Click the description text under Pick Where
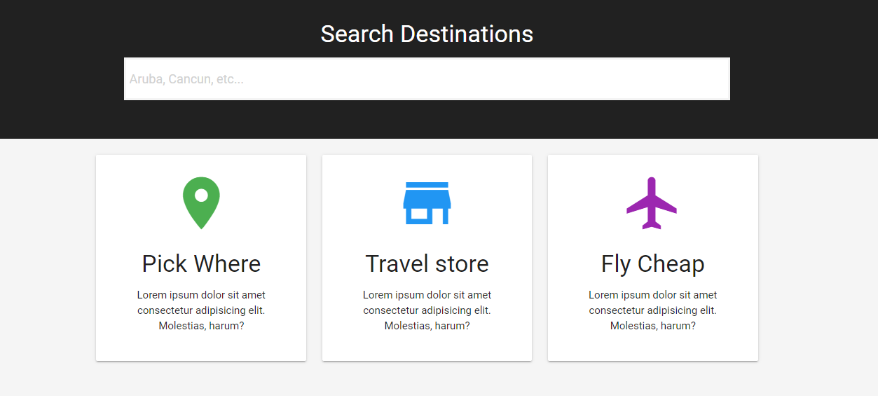The image size is (878, 405). (201, 310)
